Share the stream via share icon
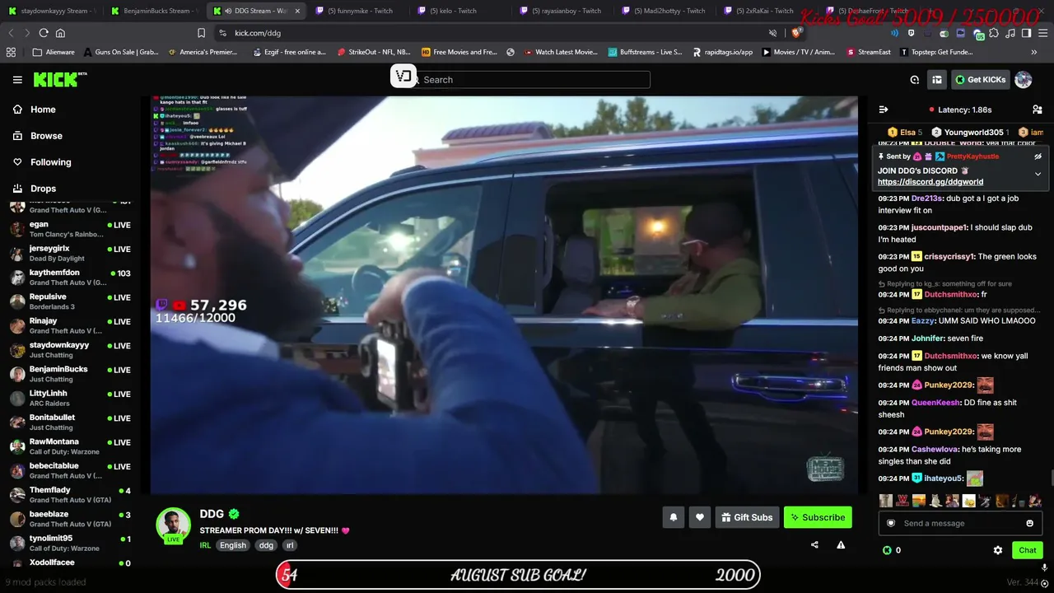 [814, 544]
